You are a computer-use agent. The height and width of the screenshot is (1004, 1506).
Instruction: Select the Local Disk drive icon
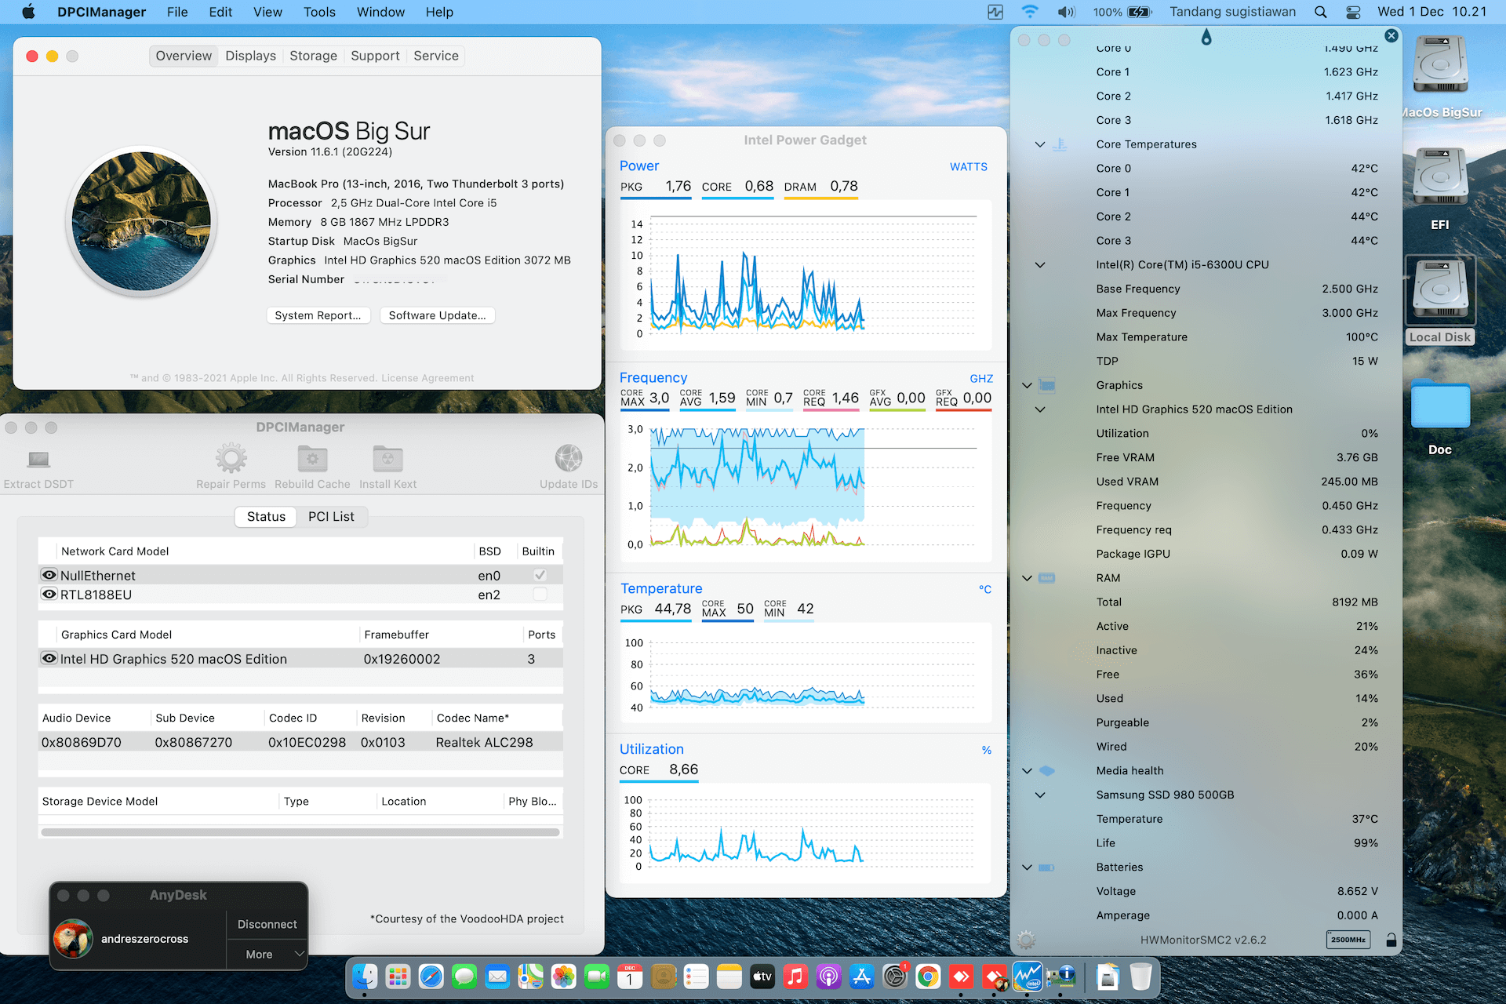[x=1440, y=289]
